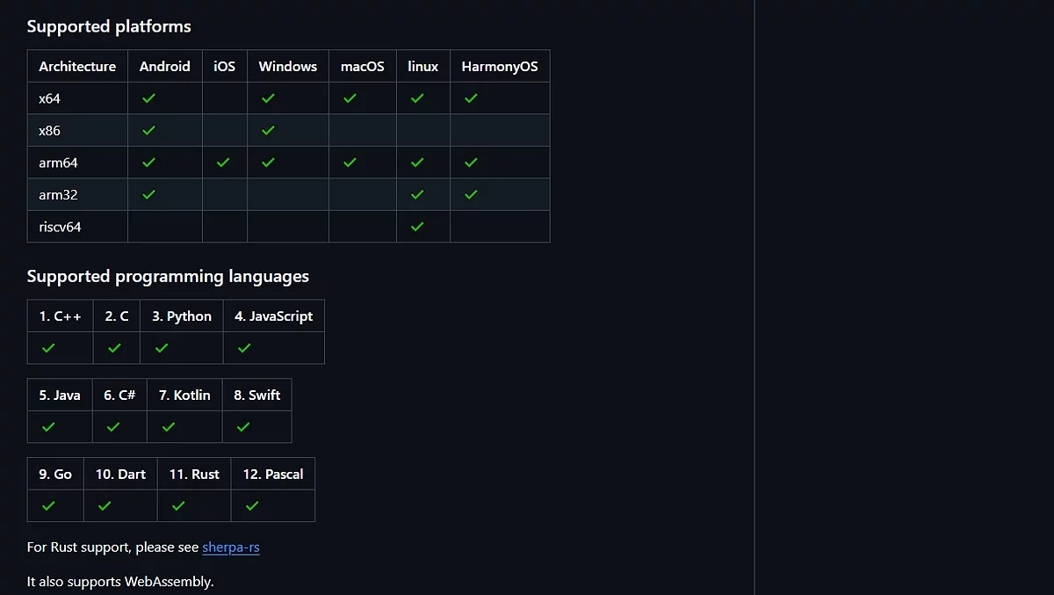Click the x64 macOS checkmark
Image resolution: width=1054 pixels, height=595 pixels.
click(350, 98)
